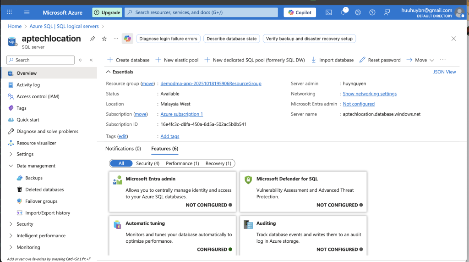Image resolution: width=469 pixels, height=262 pixels.
Task: Select the All features filter
Action: [121, 163]
